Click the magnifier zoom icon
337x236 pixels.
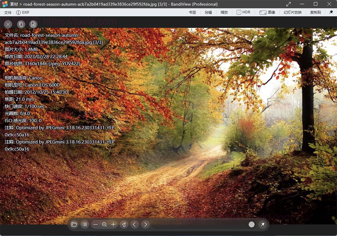104,224
